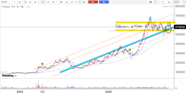Select the highlighted blue 1일 interval
186x93 pixels.
(25, 2)
